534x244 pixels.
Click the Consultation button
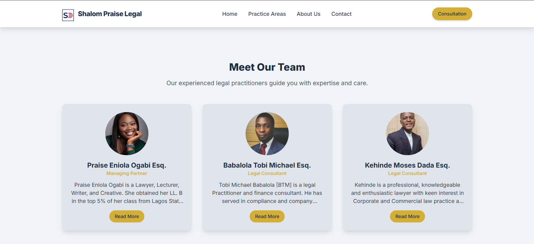pyautogui.click(x=452, y=14)
